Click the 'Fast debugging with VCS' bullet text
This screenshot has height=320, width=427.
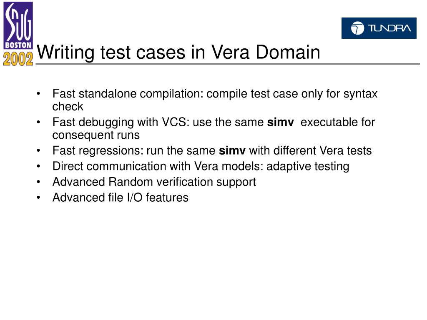pyautogui.click(x=213, y=128)
